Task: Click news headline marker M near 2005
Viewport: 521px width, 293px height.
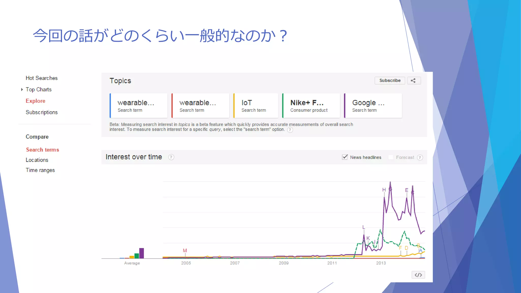Action: [x=185, y=251]
